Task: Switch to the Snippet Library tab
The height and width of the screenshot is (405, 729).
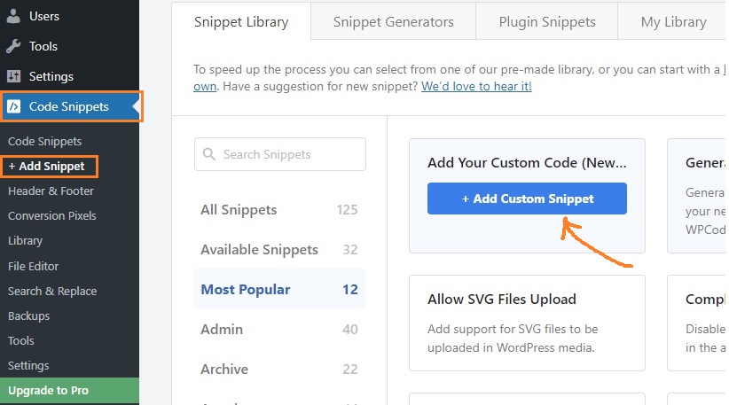Action: pos(241,22)
